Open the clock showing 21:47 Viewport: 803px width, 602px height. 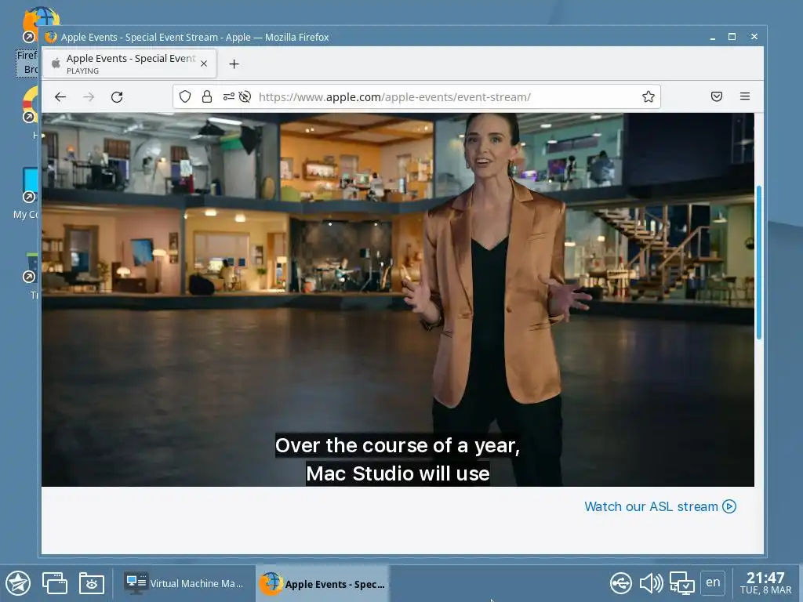765,583
